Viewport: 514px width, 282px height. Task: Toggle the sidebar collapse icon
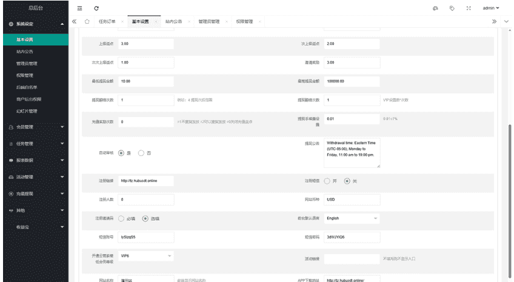(79, 8)
